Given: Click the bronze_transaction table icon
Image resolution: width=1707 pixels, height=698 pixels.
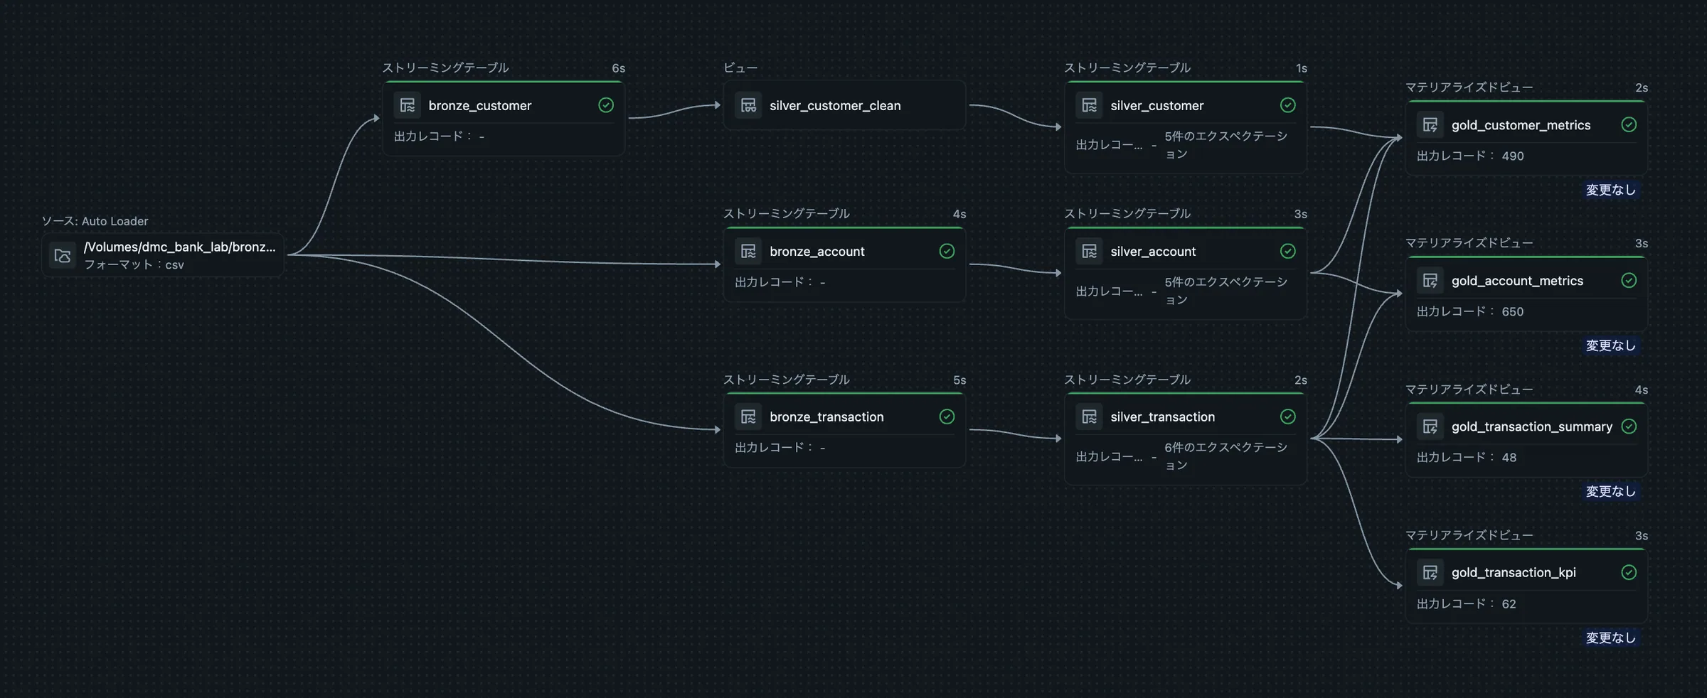Looking at the screenshot, I should (748, 417).
